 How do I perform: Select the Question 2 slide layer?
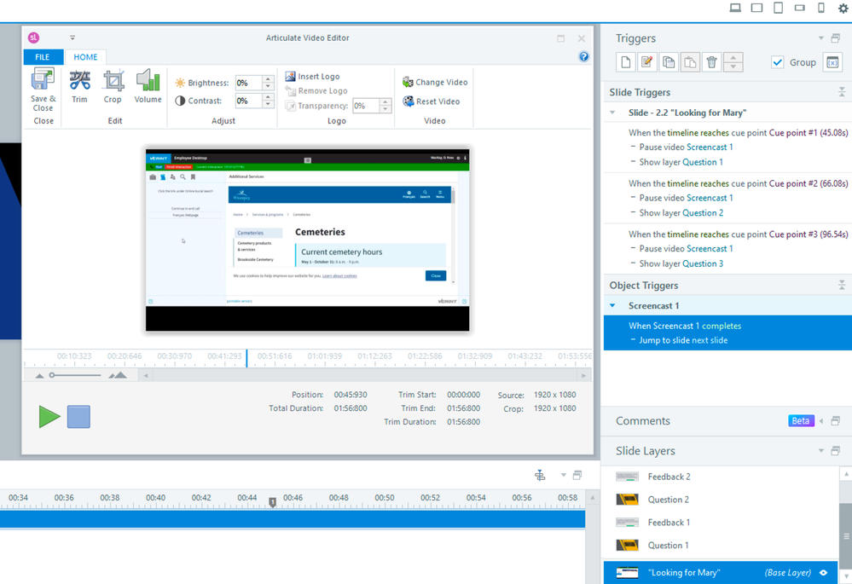pyautogui.click(x=722, y=500)
